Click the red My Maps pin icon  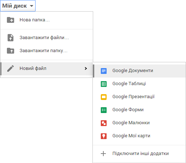coord(104,136)
